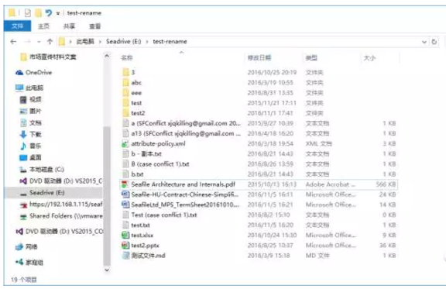Open quick access toolbar customize dropdown
Image resolution: width=446 pixels, height=289 pixels.
[58, 13]
